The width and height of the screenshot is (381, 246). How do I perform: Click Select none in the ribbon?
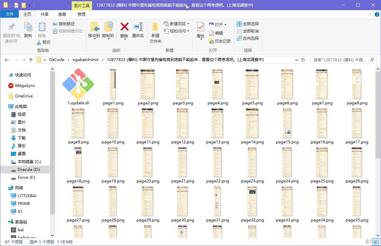point(248,31)
